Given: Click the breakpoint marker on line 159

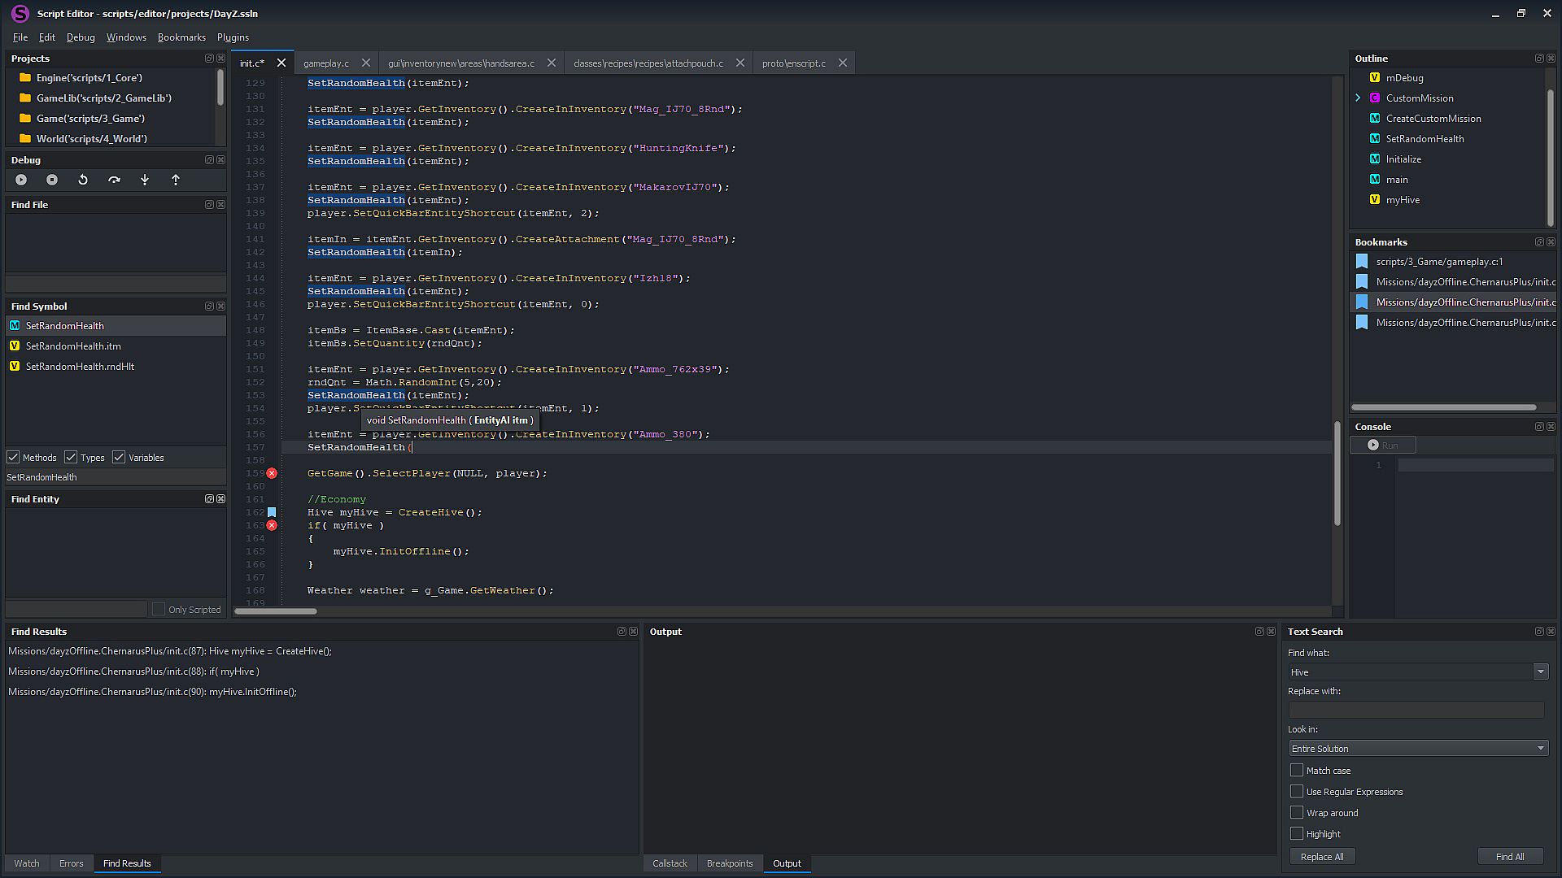Looking at the screenshot, I should [272, 473].
